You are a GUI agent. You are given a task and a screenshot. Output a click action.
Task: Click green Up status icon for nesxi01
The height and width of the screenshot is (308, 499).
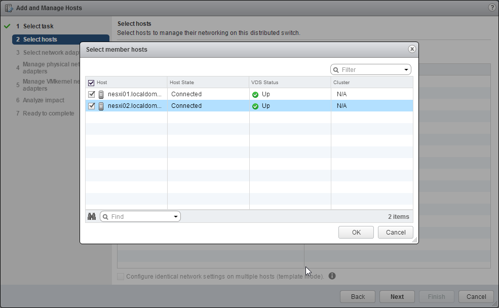[255, 94]
